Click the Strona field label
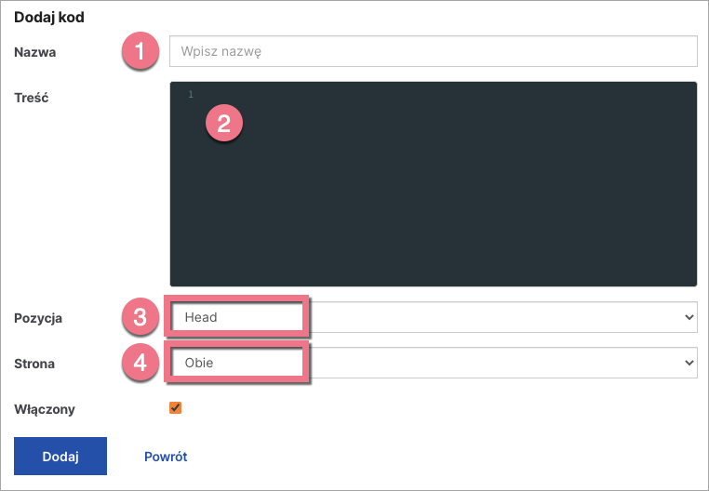Screen dimensions: 709x491 coord(34,364)
